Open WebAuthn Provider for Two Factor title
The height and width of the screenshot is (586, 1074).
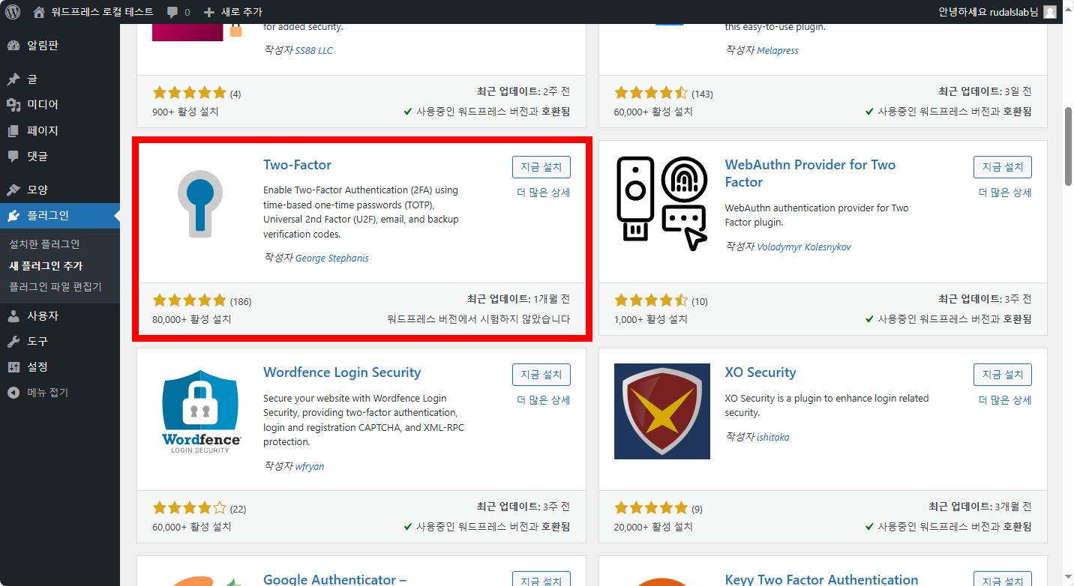click(x=810, y=173)
